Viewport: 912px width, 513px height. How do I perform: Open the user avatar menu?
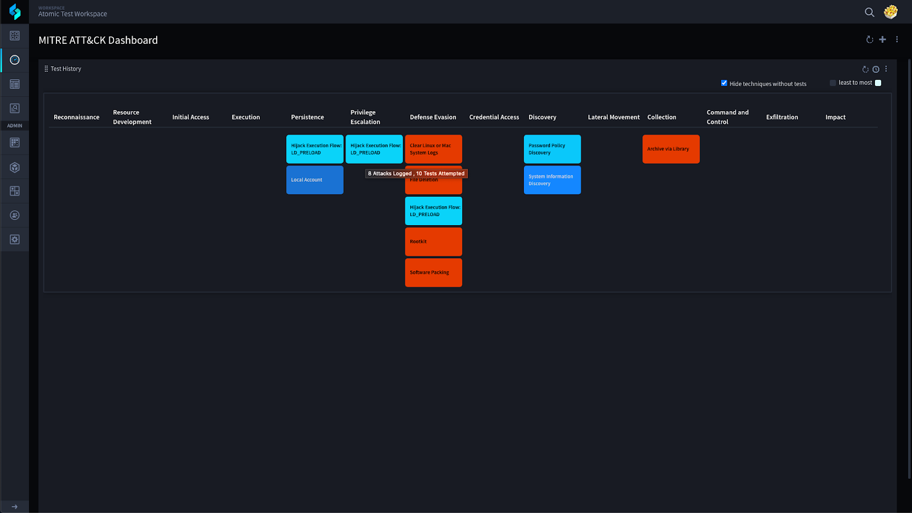[x=891, y=12]
